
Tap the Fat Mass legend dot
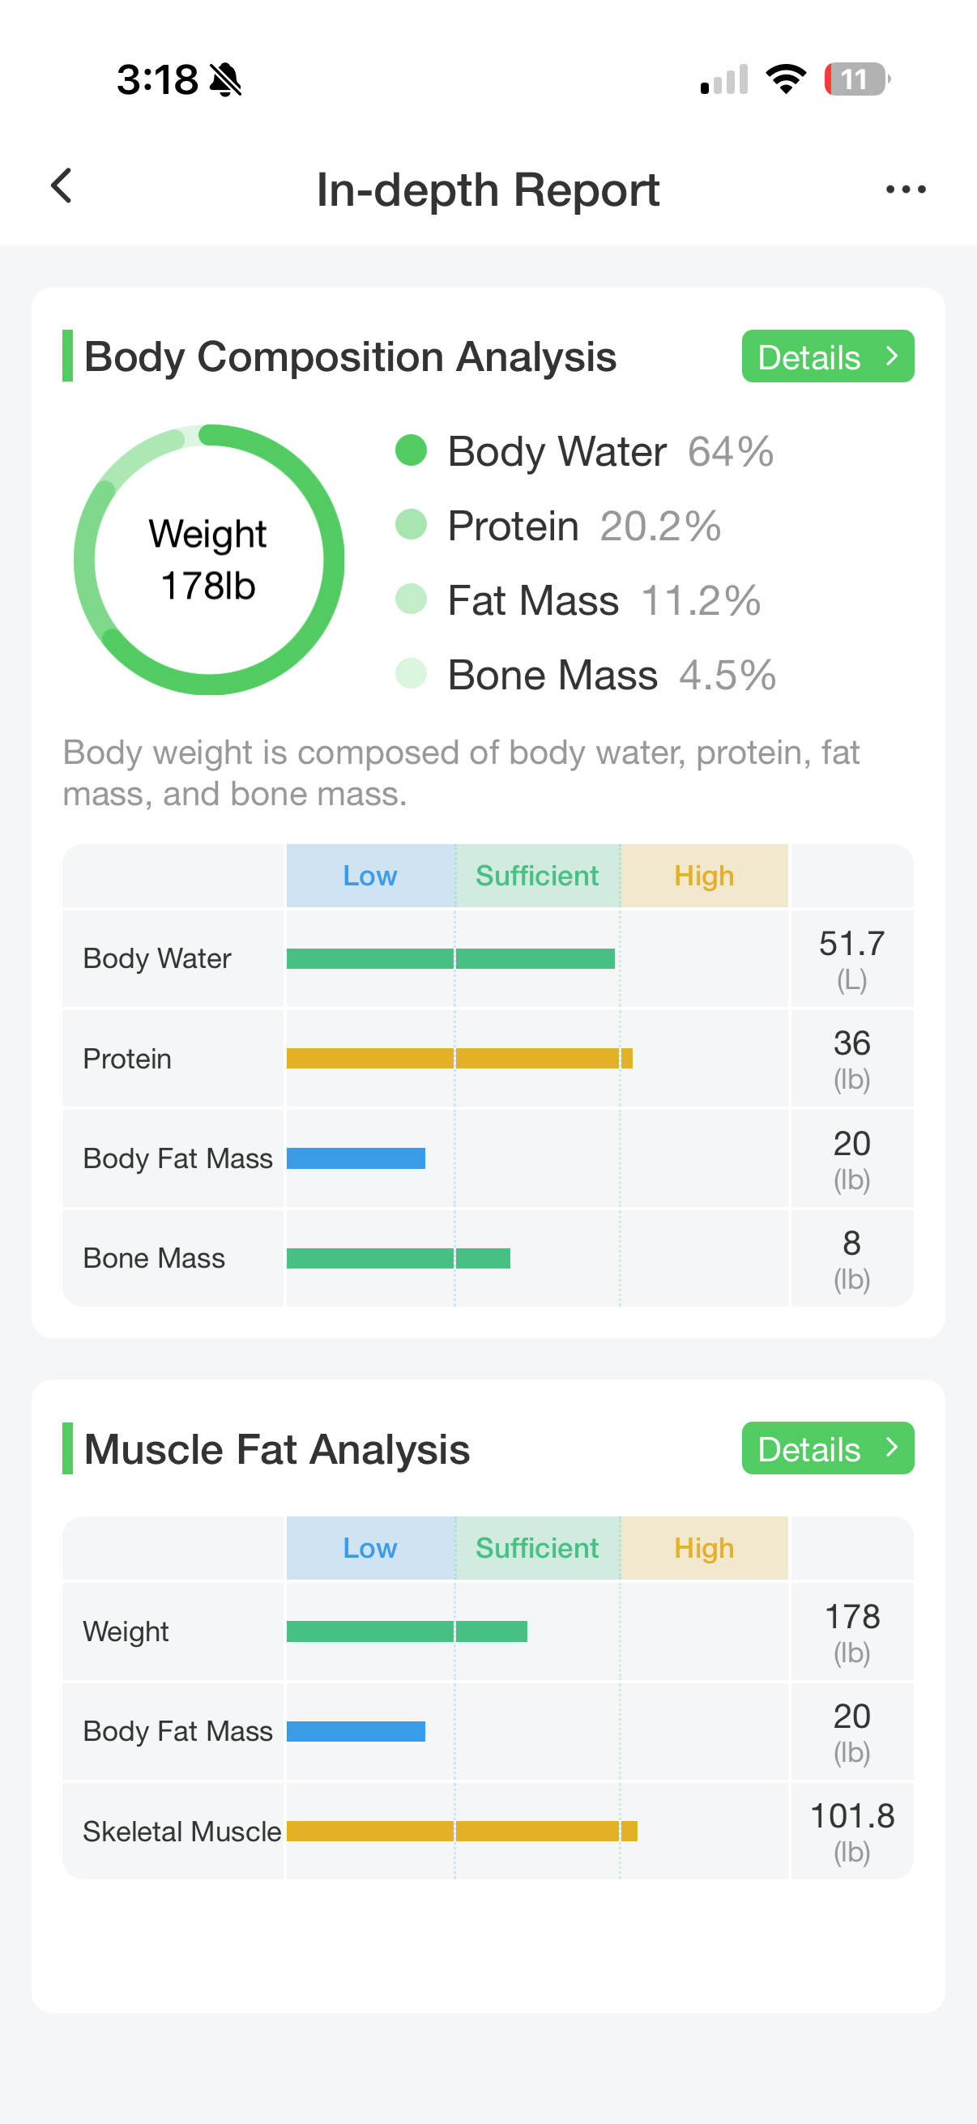point(411,599)
